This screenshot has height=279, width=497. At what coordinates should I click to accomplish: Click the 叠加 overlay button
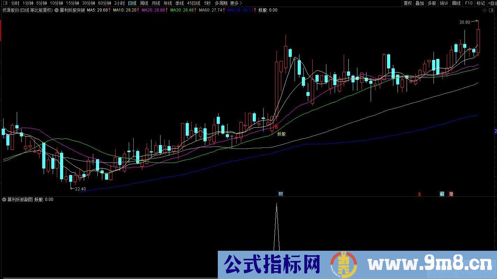pos(420,3)
